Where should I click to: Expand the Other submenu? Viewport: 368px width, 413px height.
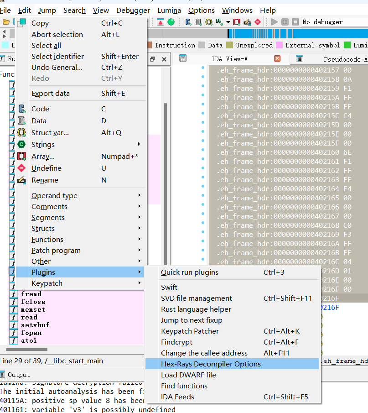(139, 261)
